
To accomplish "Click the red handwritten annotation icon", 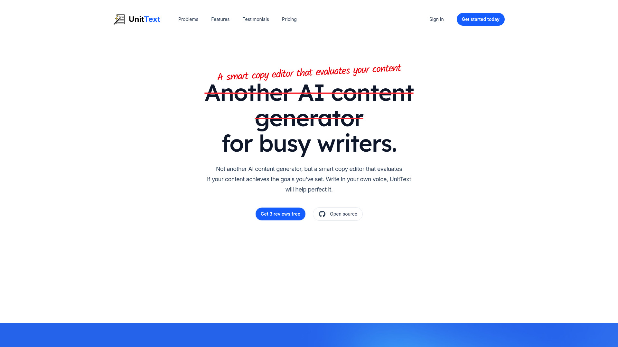I will point(309,72).
